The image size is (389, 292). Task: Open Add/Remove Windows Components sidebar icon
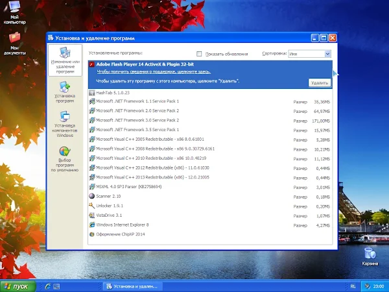click(x=65, y=116)
